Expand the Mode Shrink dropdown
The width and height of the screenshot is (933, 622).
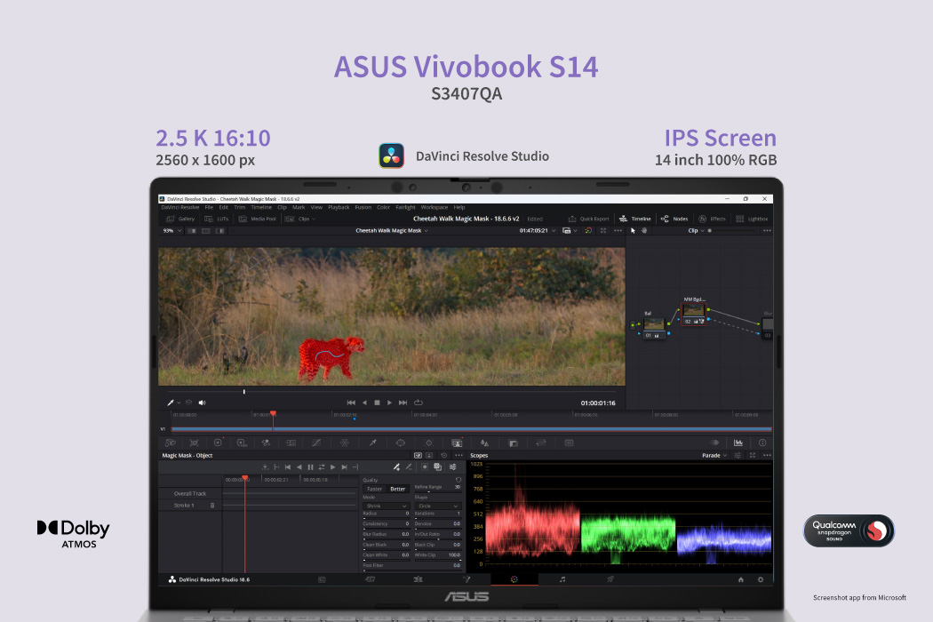point(386,506)
